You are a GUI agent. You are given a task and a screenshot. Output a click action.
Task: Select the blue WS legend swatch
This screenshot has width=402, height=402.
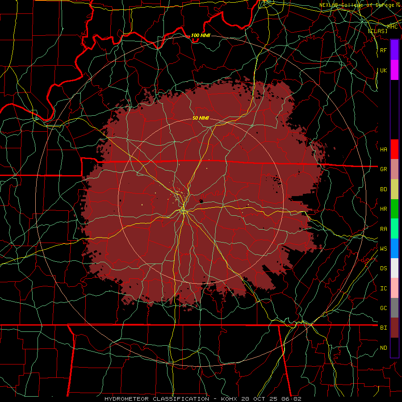click(x=394, y=248)
